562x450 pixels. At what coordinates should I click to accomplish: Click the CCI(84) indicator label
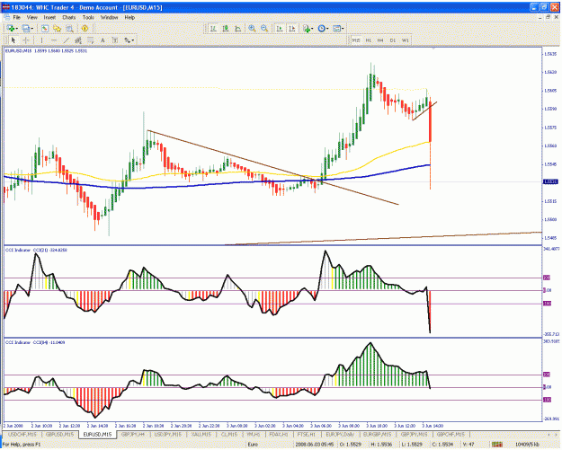35,342
